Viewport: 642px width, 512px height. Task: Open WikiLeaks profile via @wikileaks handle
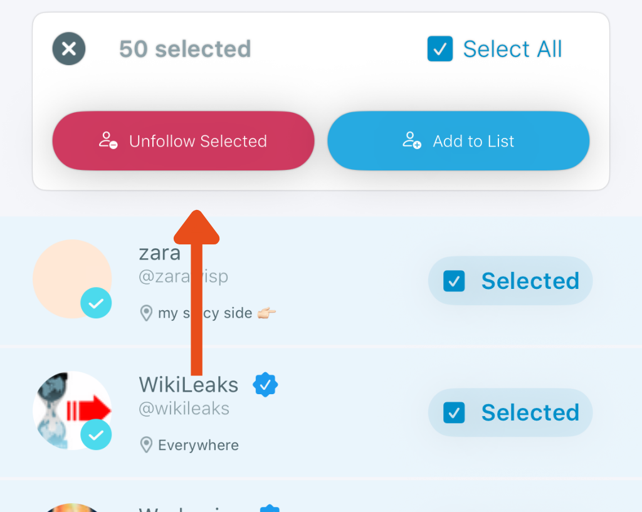[184, 409]
